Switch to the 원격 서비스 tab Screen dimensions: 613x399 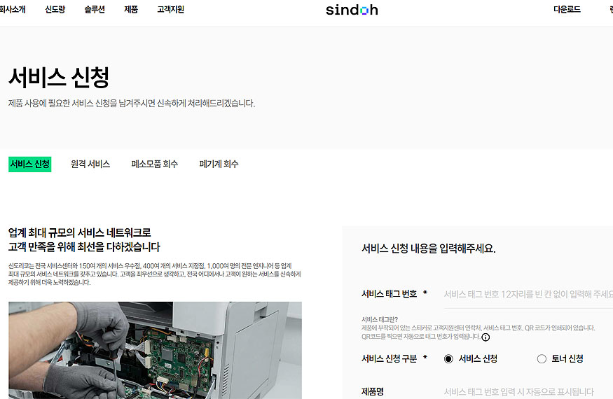(90, 164)
